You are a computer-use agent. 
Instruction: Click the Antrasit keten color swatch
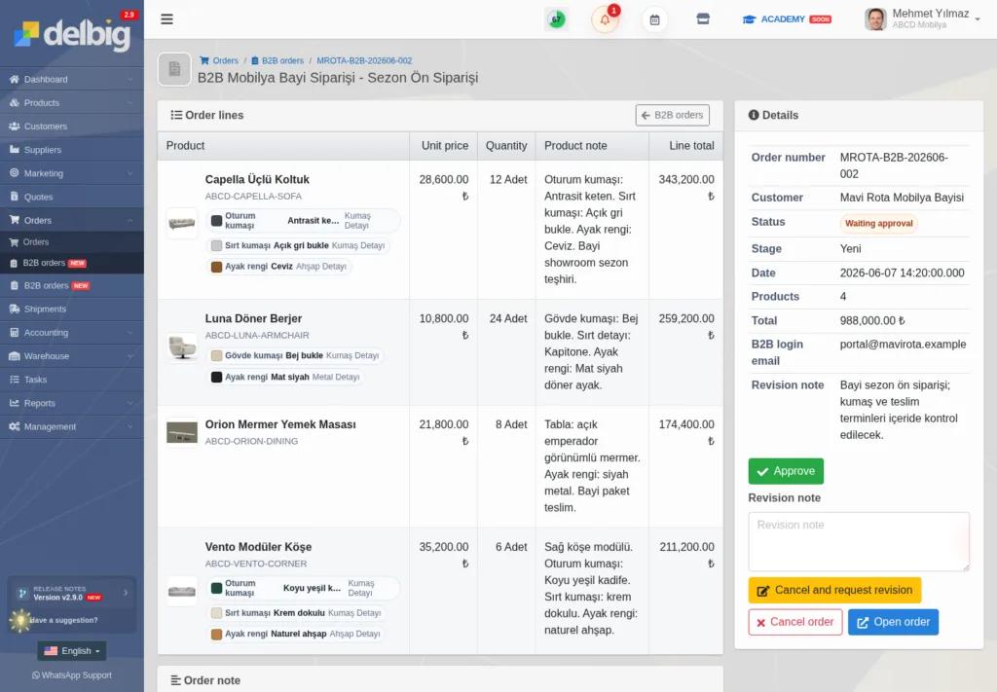point(216,221)
